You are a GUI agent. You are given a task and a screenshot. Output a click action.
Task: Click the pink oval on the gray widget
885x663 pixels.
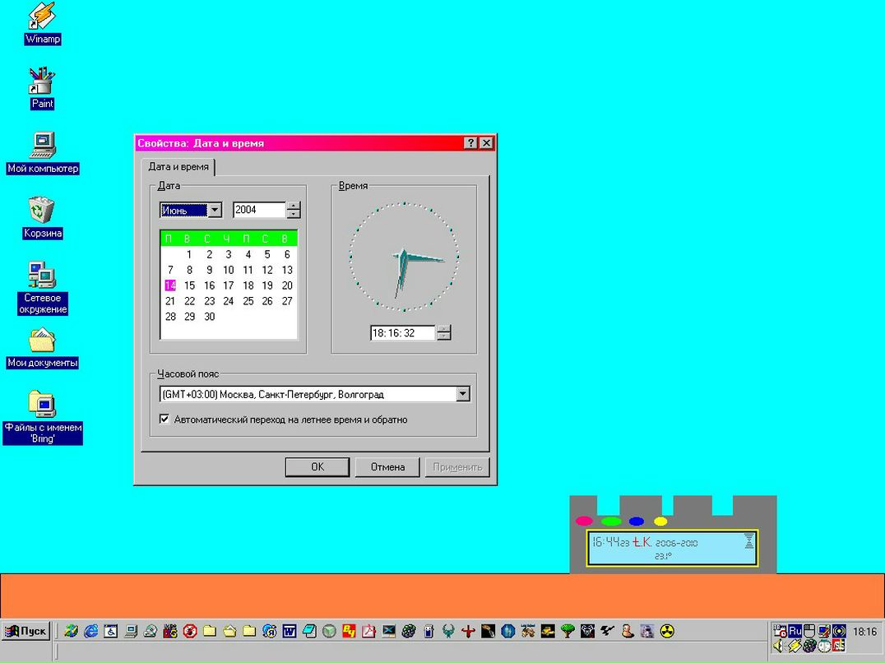click(584, 521)
